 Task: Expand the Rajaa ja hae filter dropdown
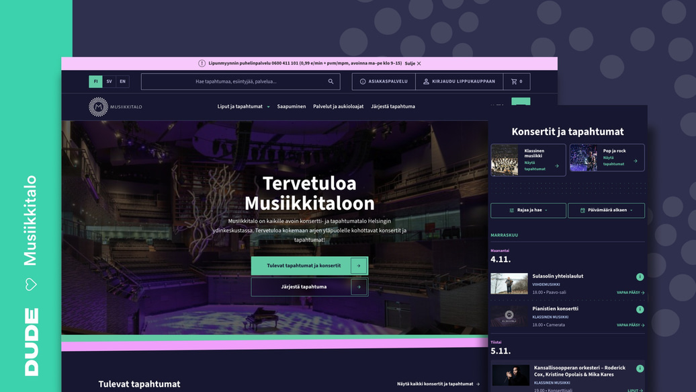[528, 210]
